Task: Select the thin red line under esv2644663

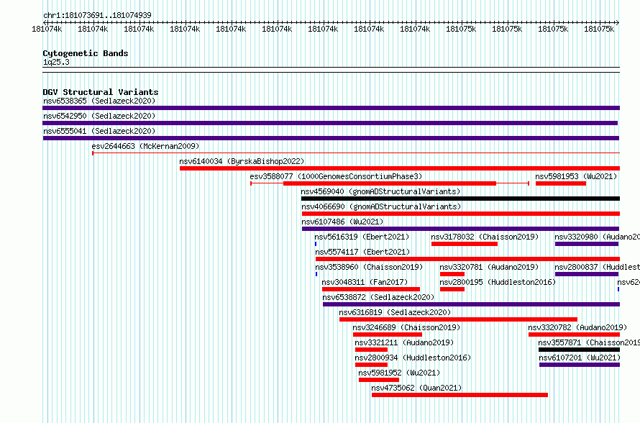Action: [356, 153]
